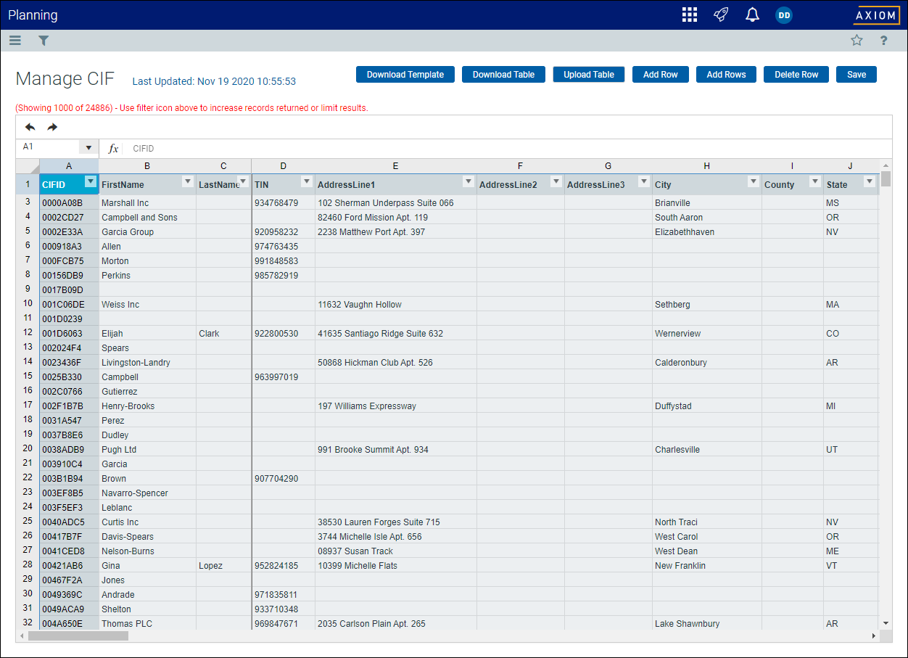Select state cell 'MS' for Brianville
Image resolution: width=908 pixels, height=658 pixels.
click(x=851, y=202)
